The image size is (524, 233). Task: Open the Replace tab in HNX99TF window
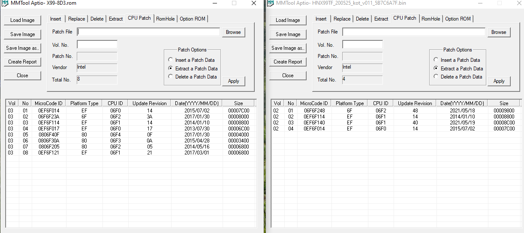coord(342,19)
